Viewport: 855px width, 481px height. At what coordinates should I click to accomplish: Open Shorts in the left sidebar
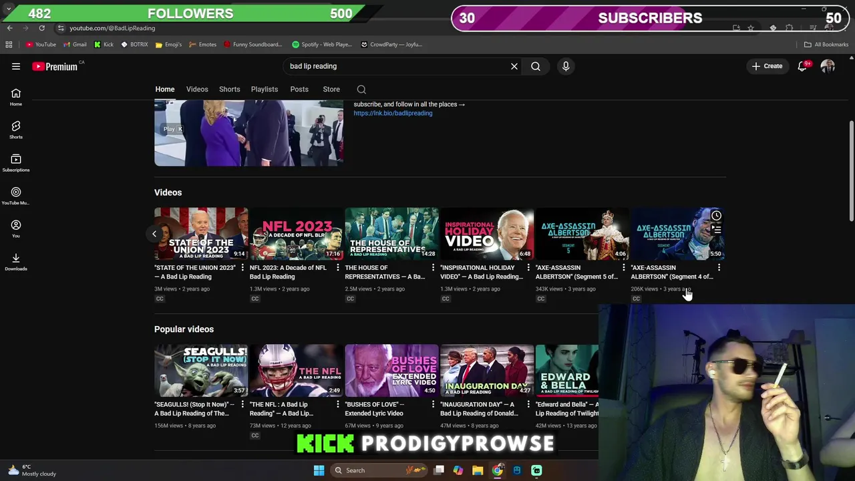(x=16, y=130)
